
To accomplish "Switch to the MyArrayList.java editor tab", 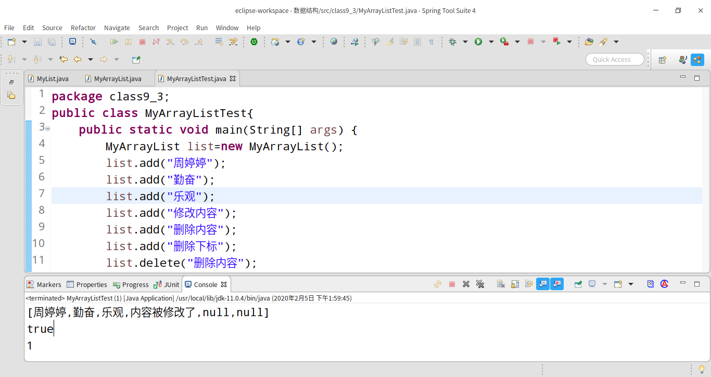I will (113, 79).
